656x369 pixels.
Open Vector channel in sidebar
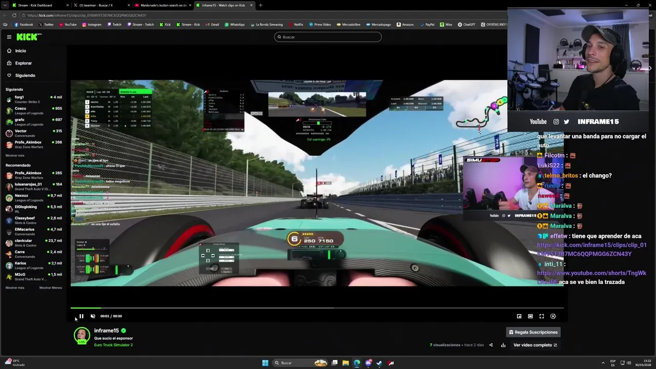(34, 133)
